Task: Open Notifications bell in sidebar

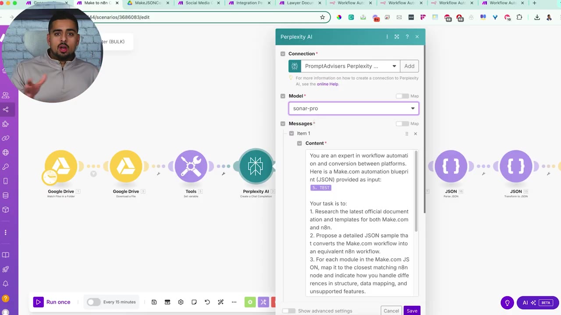Action: [6, 284]
